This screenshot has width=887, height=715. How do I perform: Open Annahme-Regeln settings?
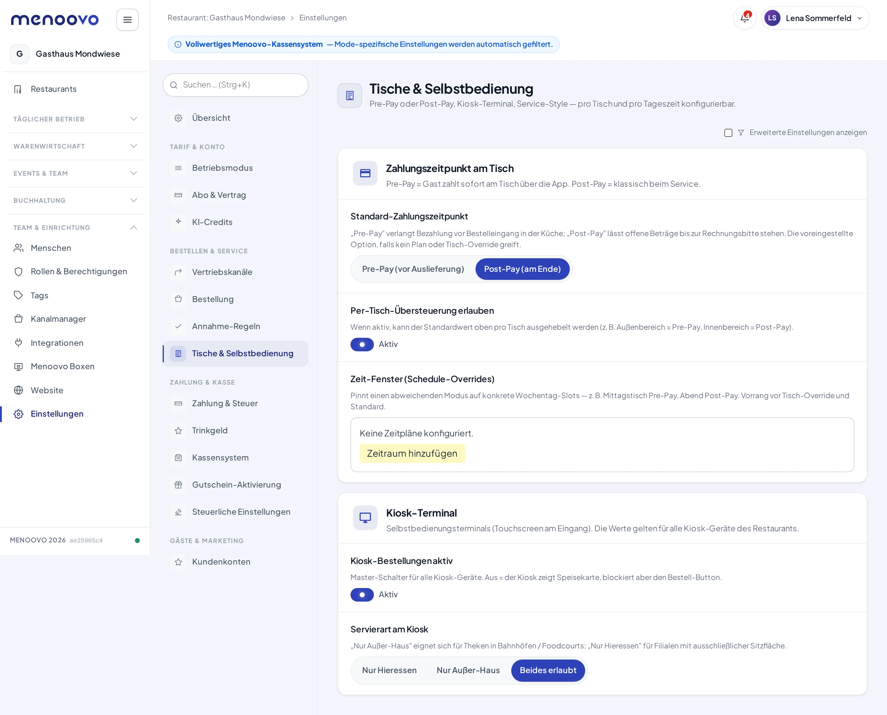235,326
